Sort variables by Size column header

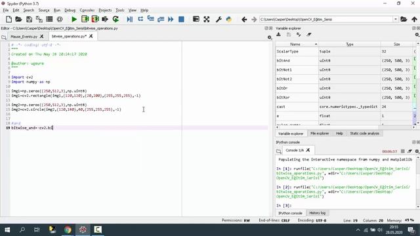tap(397, 44)
